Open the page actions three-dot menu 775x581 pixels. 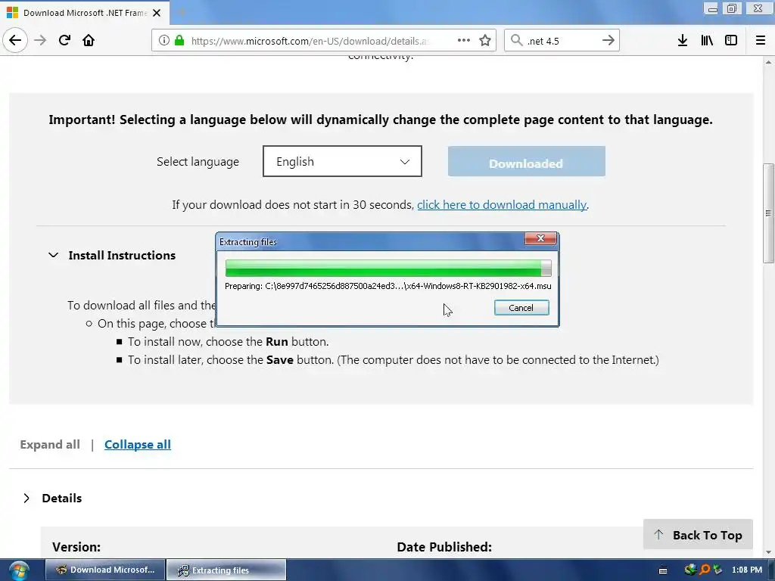pyautogui.click(x=464, y=41)
